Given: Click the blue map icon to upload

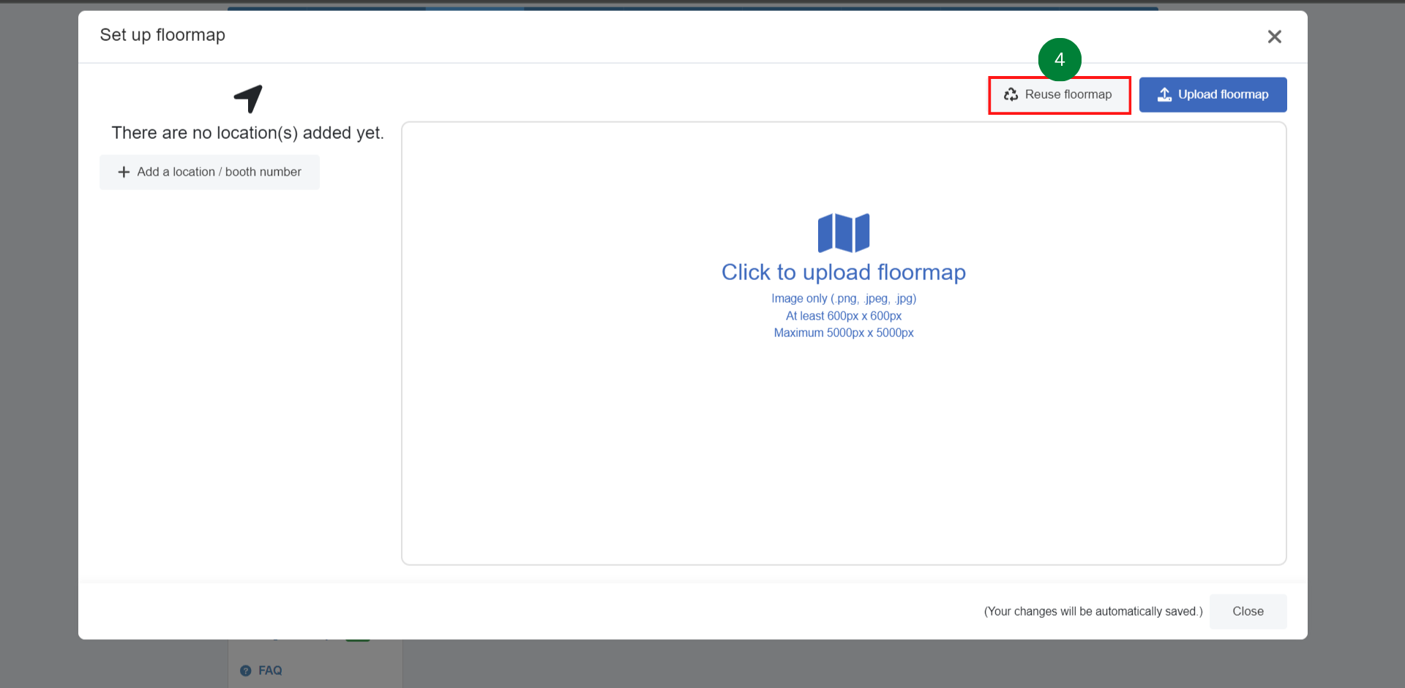Looking at the screenshot, I should click(x=844, y=233).
